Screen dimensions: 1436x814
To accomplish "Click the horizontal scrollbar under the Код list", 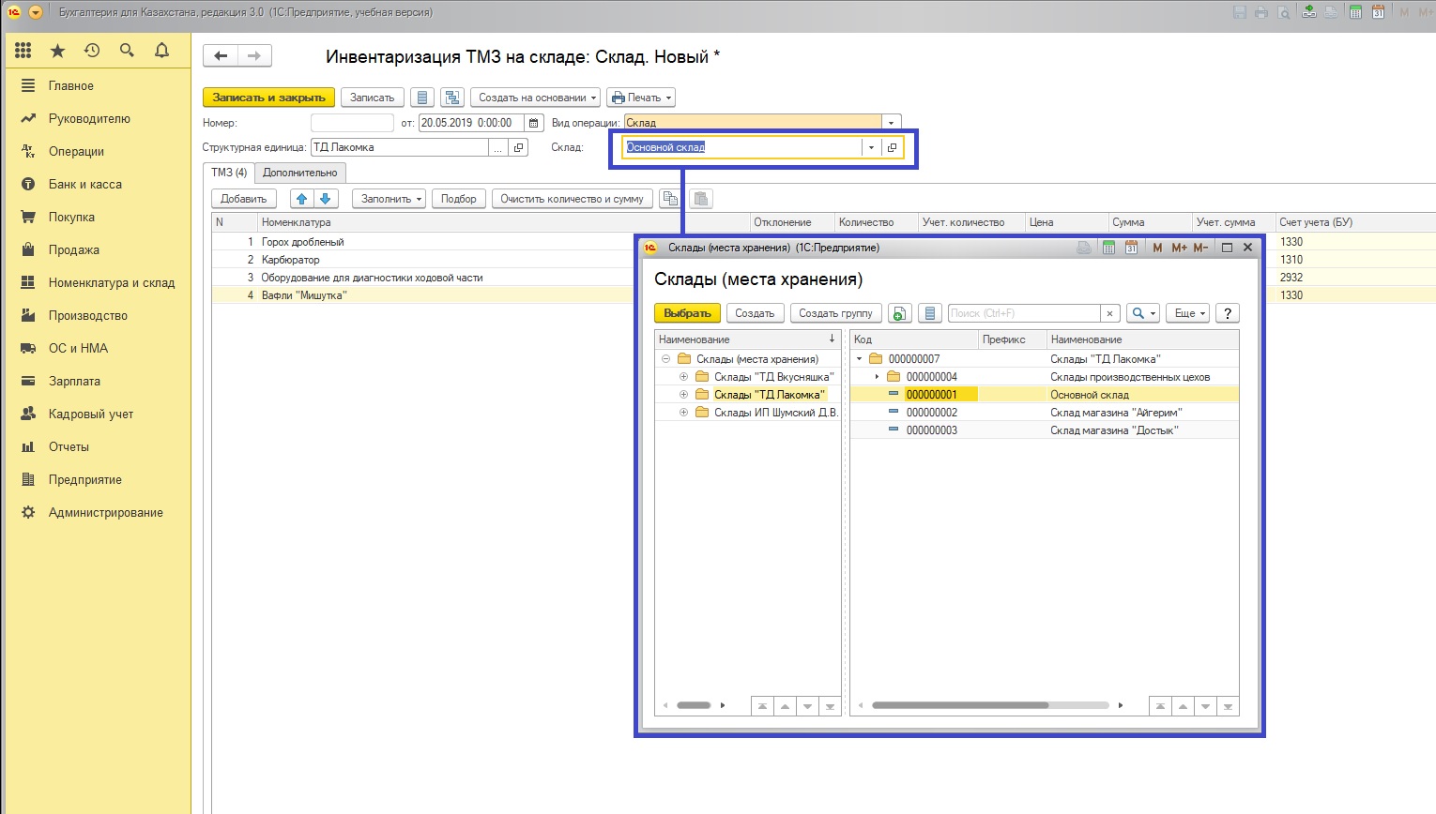I will click(960, 705).
